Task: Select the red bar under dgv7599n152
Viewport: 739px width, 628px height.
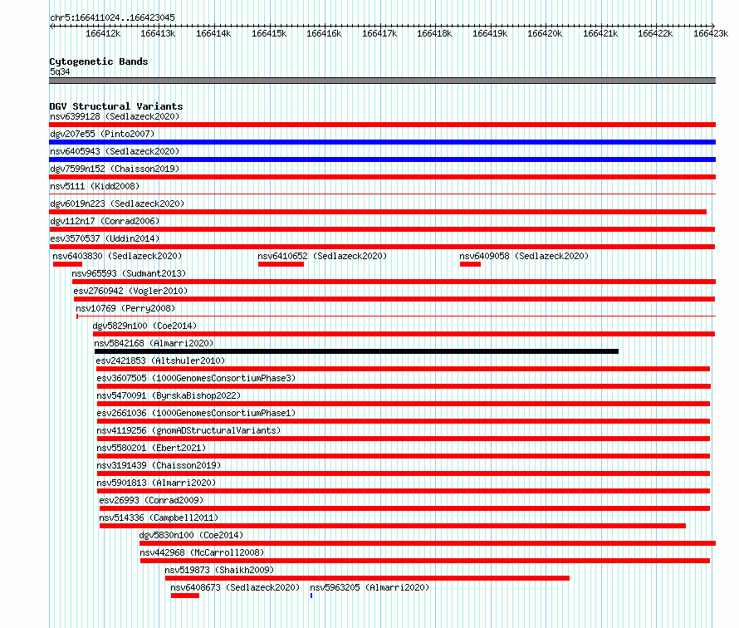Action: pos(382,177)
